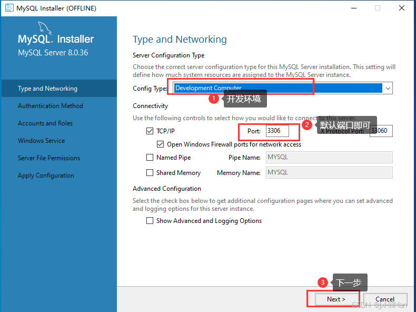Go to Type and Networking step
The image size is (416, 312).
pos(59,89)
